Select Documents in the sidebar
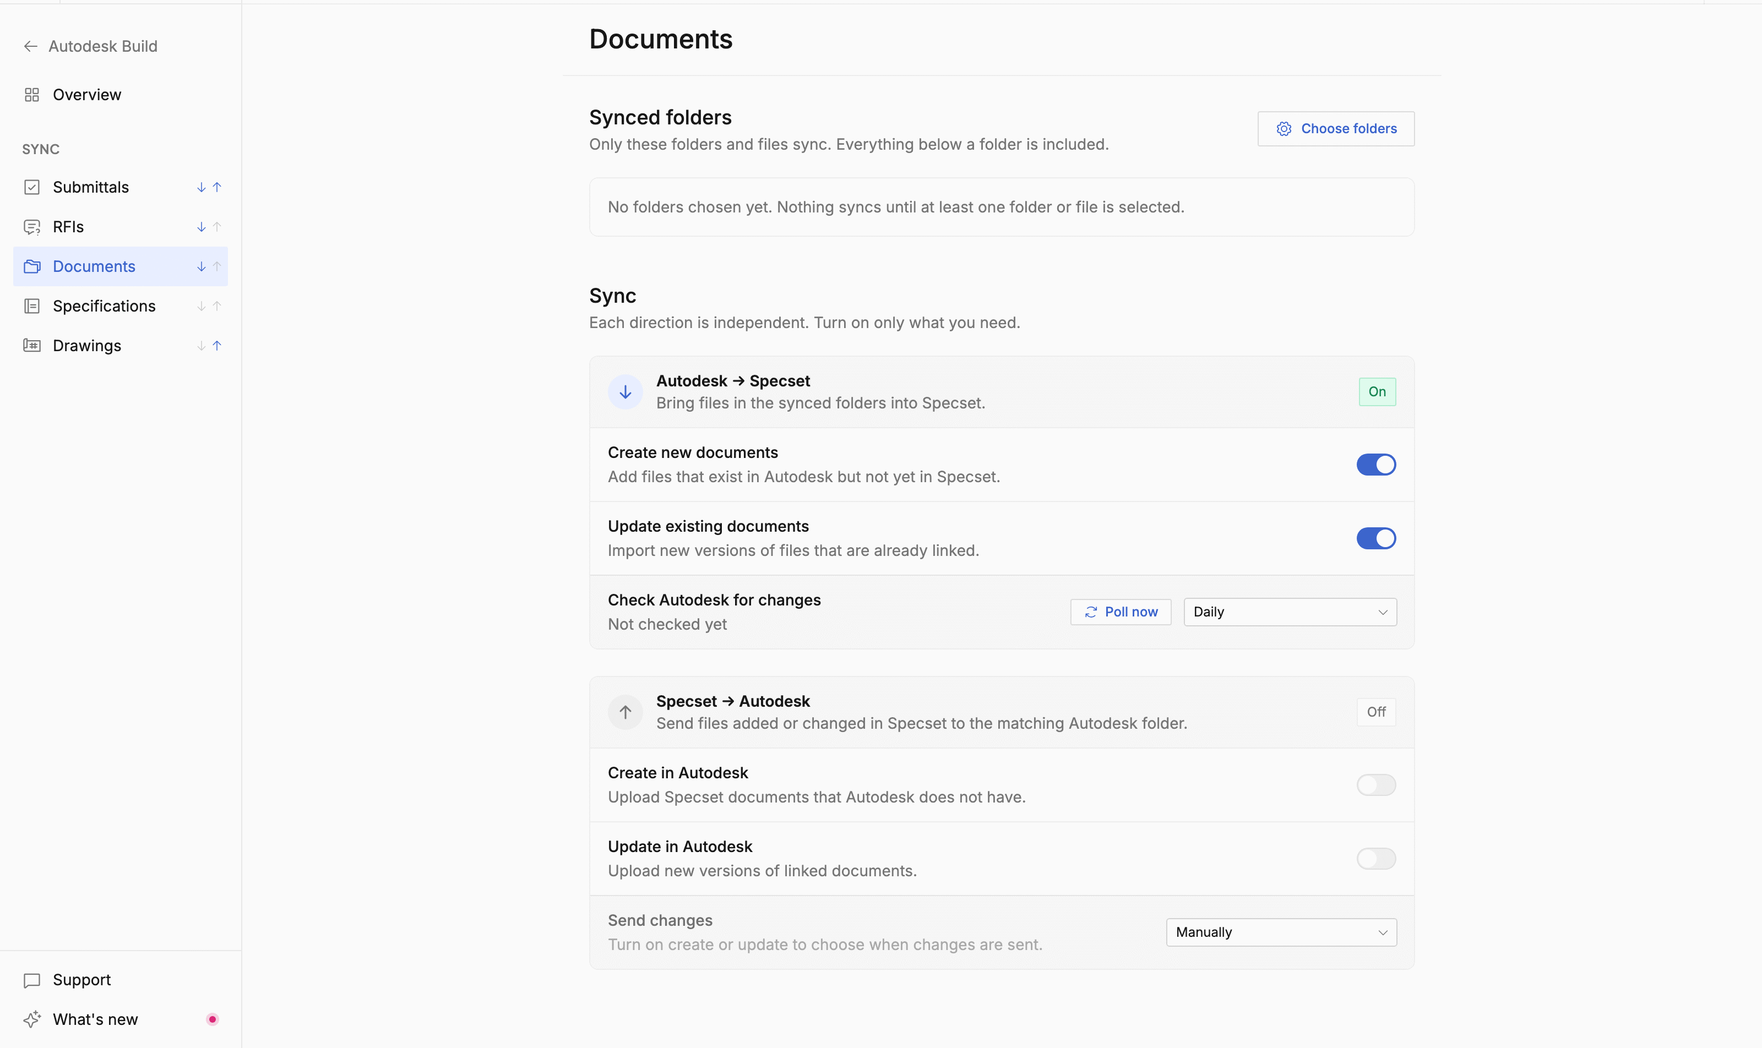The image size is (1762, 1048). click(x=120, y=266)
